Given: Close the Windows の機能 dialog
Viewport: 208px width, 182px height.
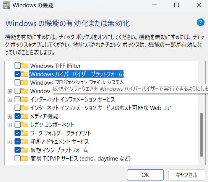Looking at the screenshot, I should (199, 5).
